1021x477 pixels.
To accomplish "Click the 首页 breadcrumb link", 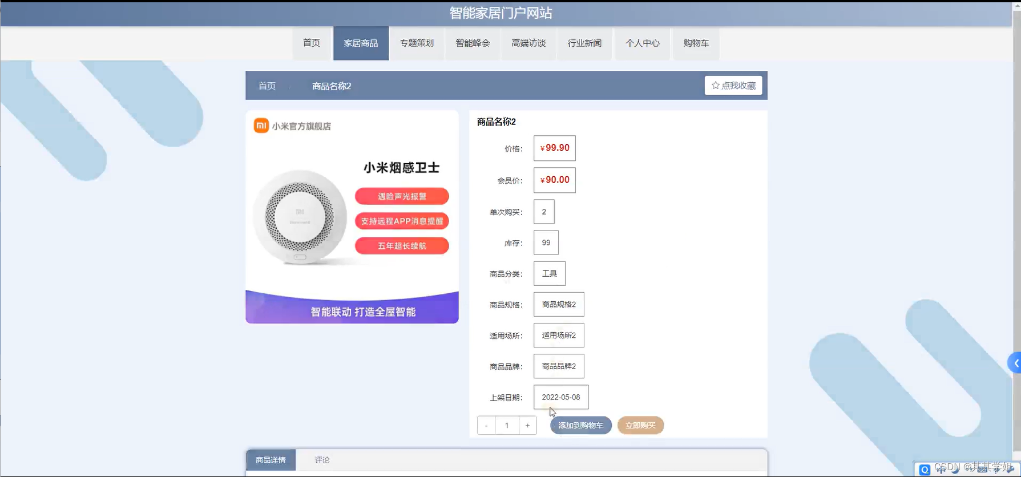I will (267, 86).
